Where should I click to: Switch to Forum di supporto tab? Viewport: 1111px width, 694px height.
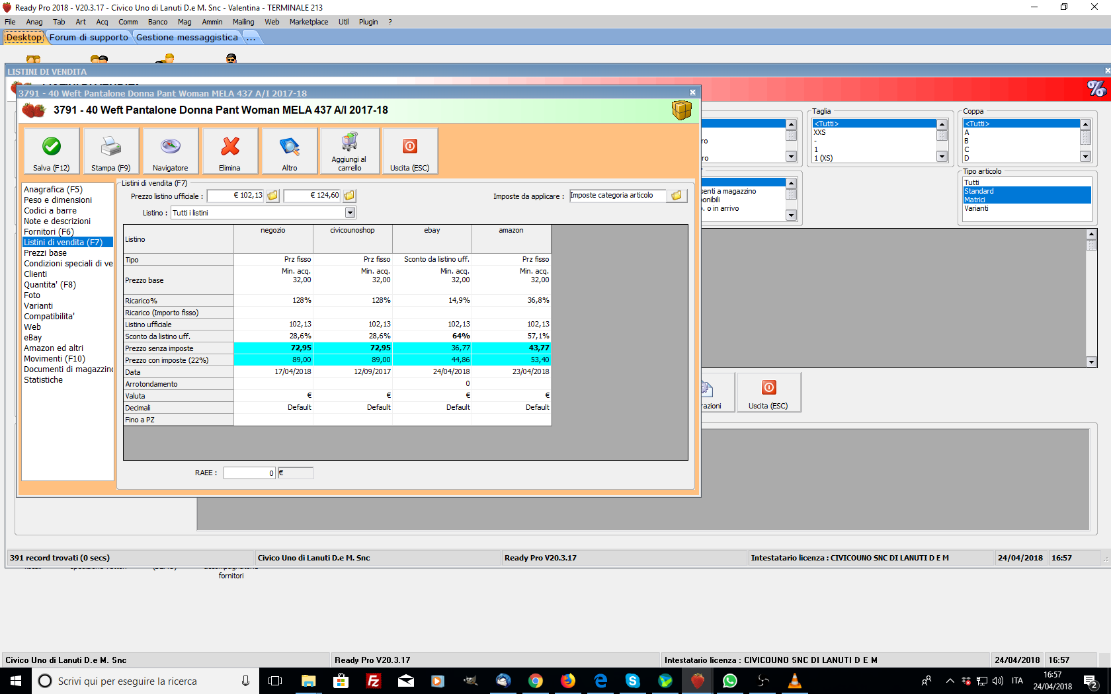pyautogui.click(x=89, y=38)
